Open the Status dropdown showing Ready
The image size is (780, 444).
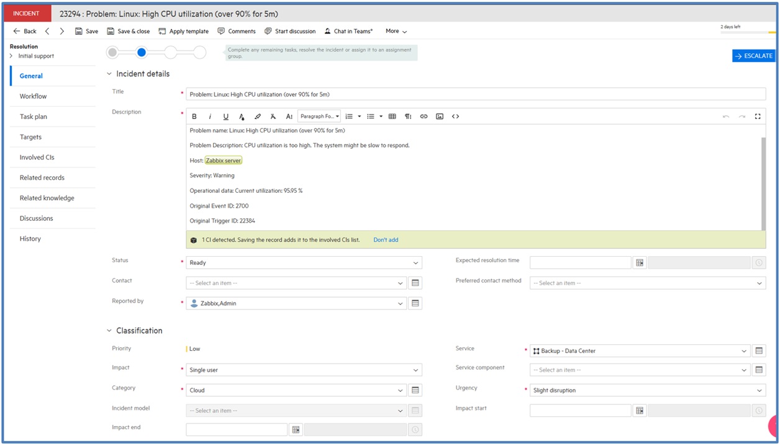[x=304, y=263]
